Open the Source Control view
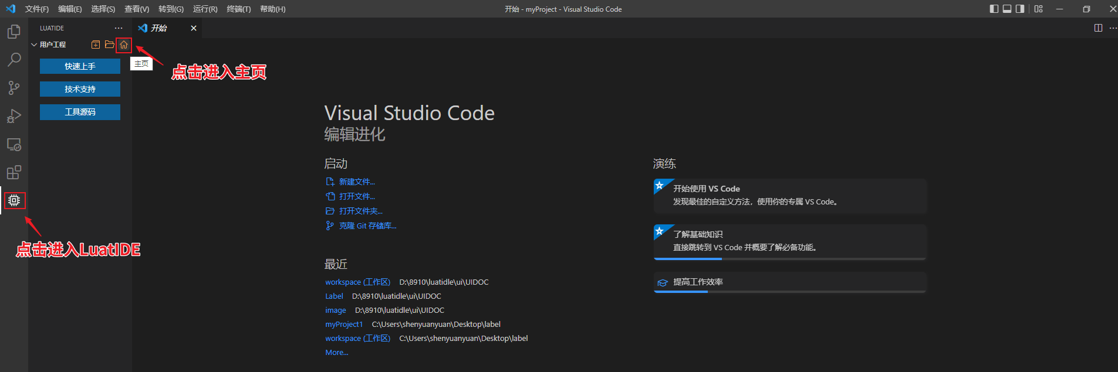Viewport: 1118px width, 372px height. coord(13,88)
